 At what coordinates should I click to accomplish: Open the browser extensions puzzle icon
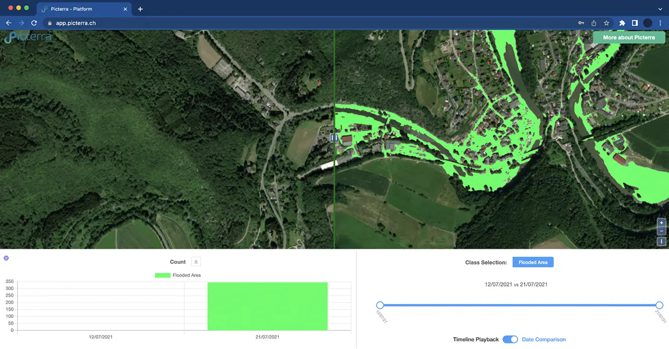[x=622, y=23]
